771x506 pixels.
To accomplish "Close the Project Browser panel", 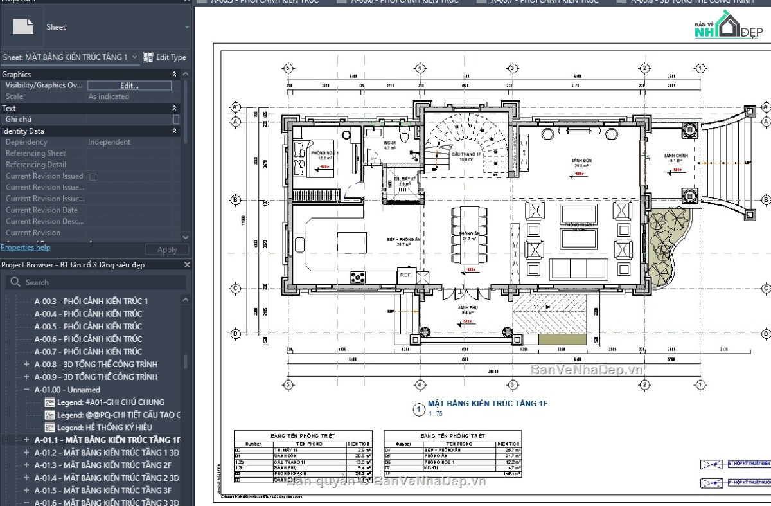I will (187, 265).
